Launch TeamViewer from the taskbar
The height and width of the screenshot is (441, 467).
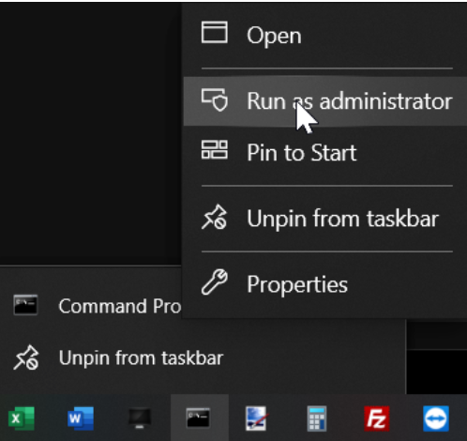pos(436,418)
